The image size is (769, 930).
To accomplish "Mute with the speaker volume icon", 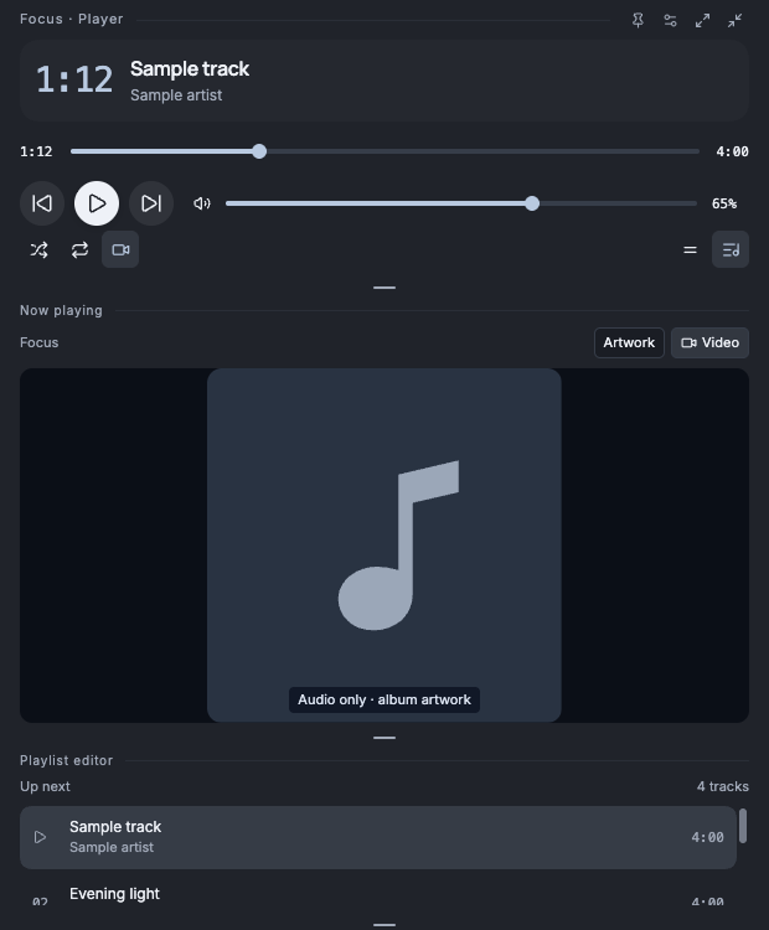I will click(x=202, y=203).
